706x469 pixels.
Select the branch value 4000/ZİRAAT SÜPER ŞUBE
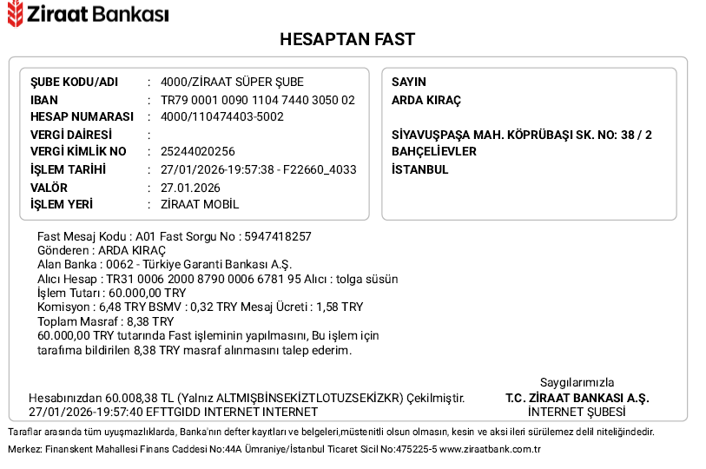(232, 82)
